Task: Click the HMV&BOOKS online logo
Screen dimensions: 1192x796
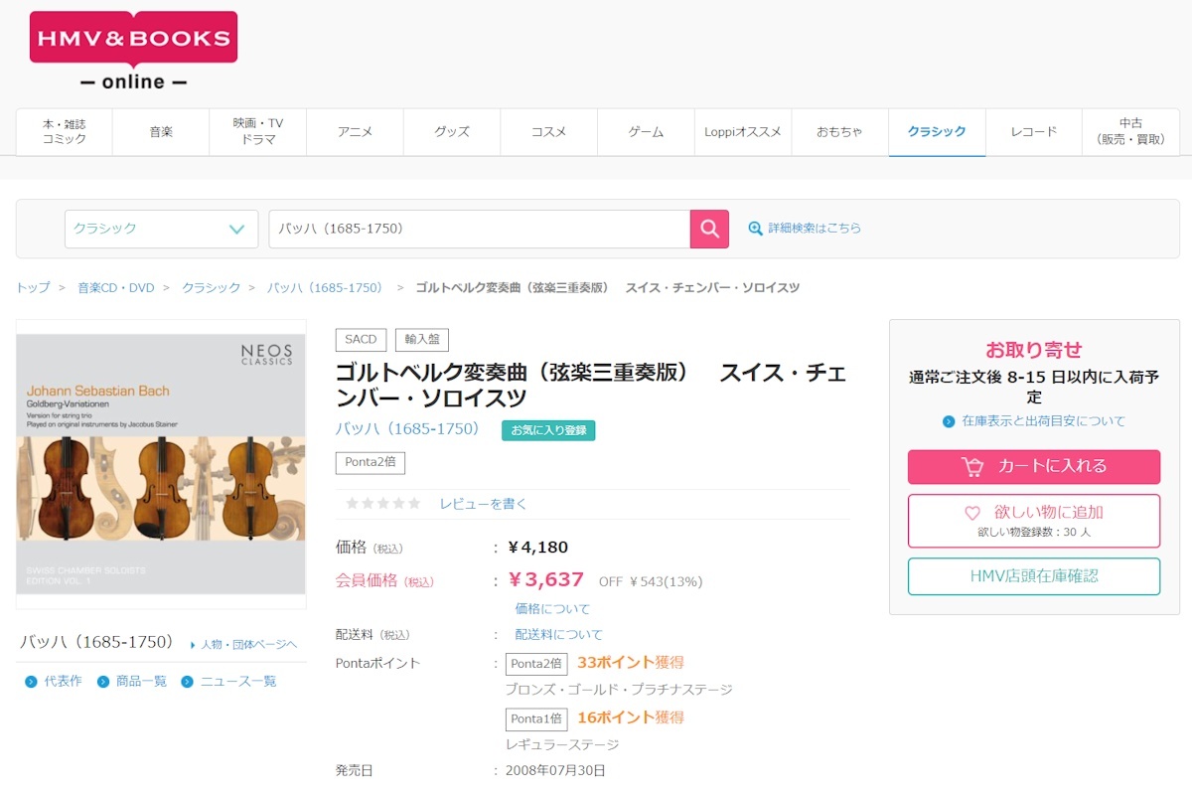Action: [133, 51]
